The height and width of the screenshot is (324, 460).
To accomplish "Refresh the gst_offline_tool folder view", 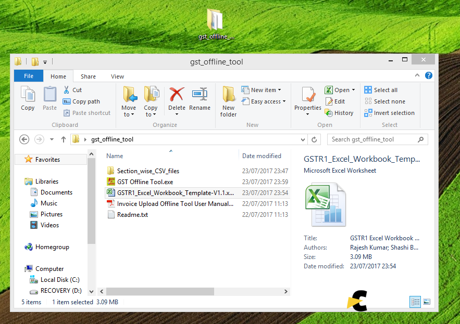I will point(314,139).
